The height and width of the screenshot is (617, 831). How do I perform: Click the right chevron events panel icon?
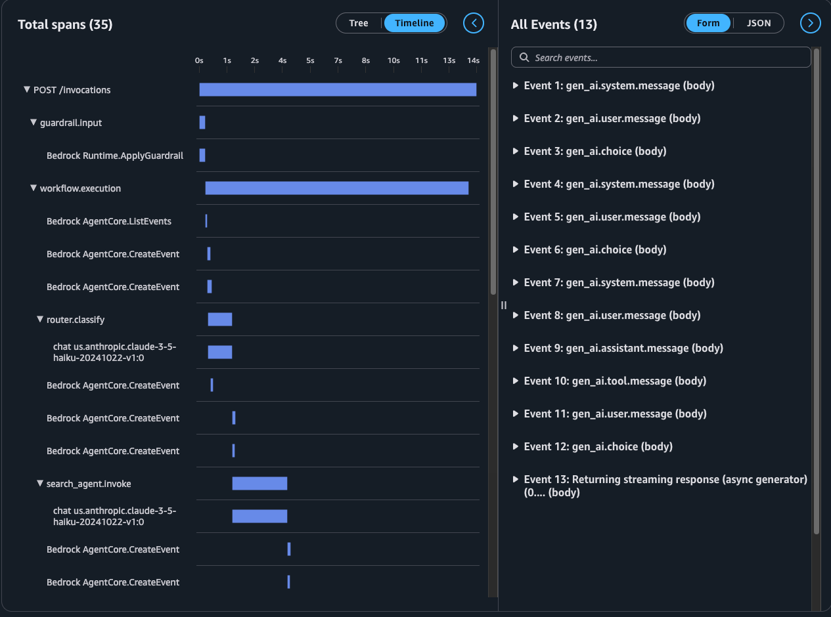coord(811,23)
